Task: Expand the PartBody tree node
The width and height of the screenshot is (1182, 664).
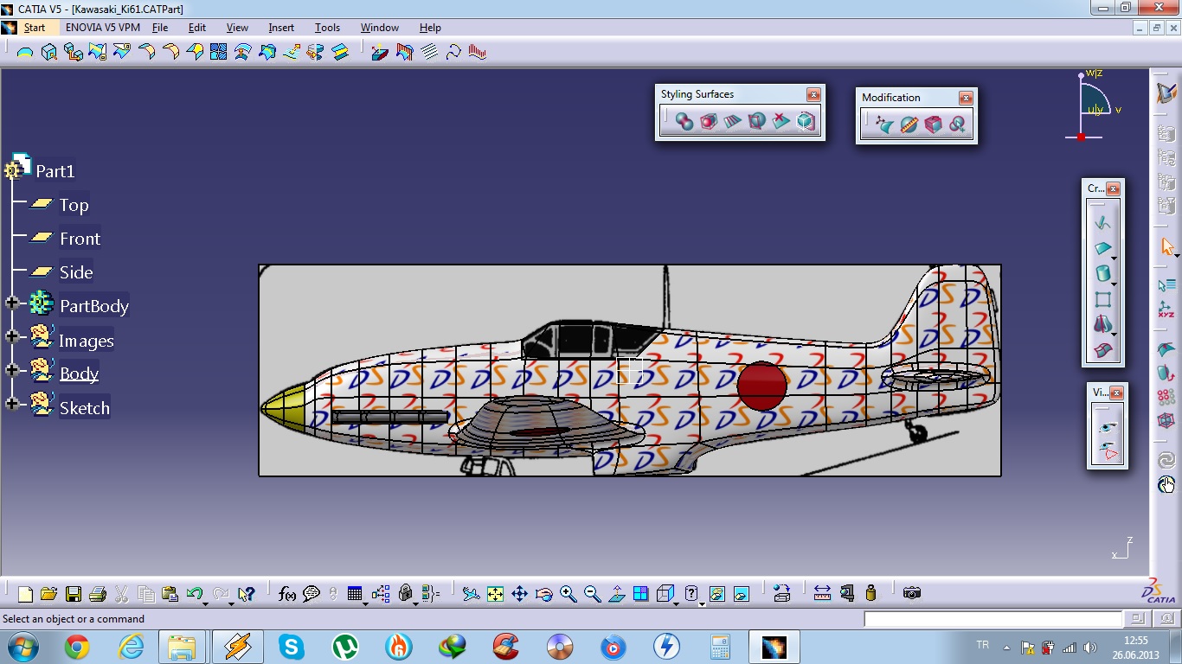Action: [12, 303]
